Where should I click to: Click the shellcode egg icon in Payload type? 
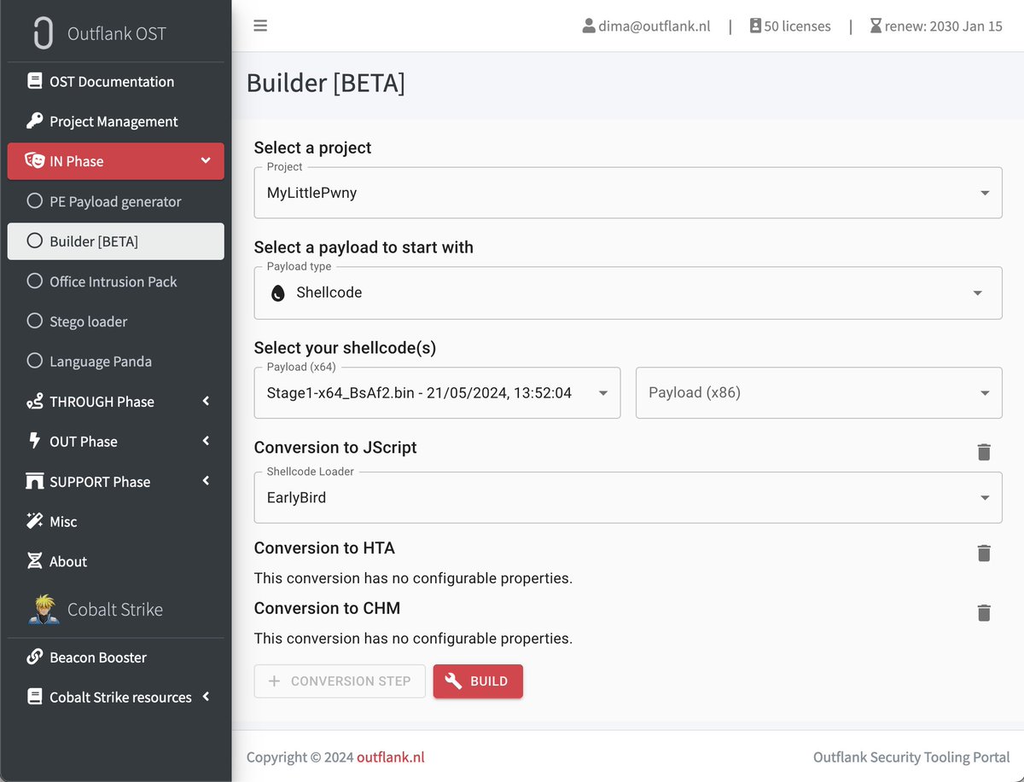277,293
